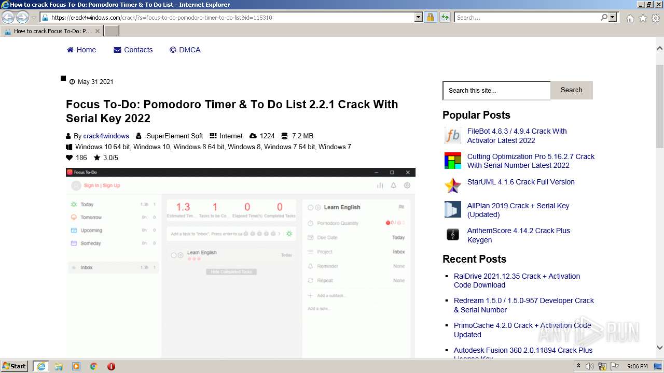This screenshot has height=373, width=664.
Task: Open the Windows Start button
Action: (15, 366)
